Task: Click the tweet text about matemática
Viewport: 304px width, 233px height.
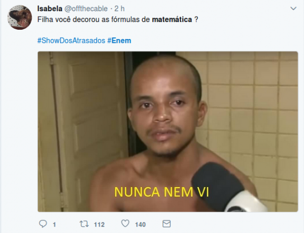Action: [x=118, y=19]
